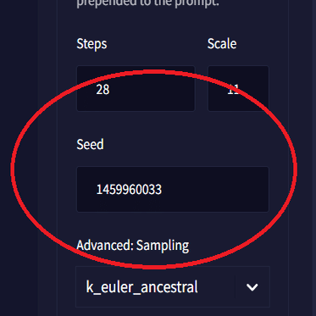This screenshot has width=316, height=316.
Task: Click the chevron arrow of the sampler dropdown
Action: pyautogui.click(x=252, y=287)
